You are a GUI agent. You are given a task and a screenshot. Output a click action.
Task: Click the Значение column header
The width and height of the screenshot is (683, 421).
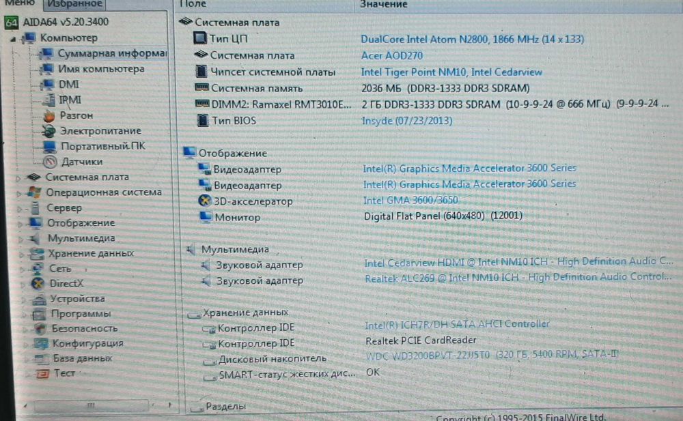coord(383,4)
